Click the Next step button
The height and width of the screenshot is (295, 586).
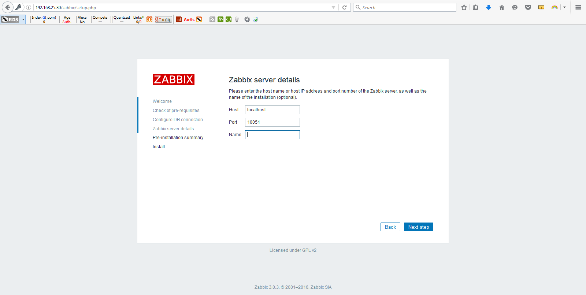pos(418,227)
